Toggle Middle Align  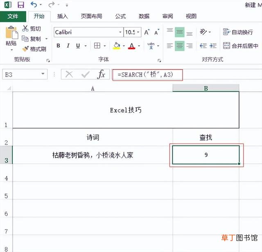coord(180,32)
